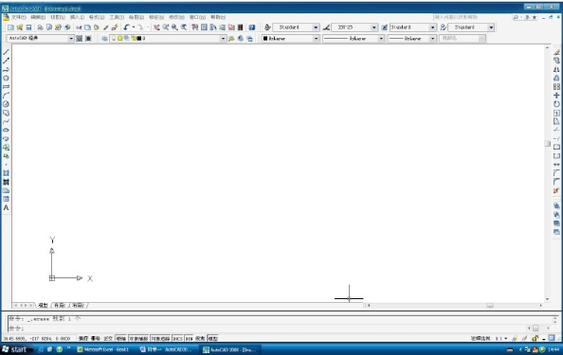Open the AutoCAD 经典 workspace dropdown
The width and height of the screenshot is (563, 355).
[40, 39]
